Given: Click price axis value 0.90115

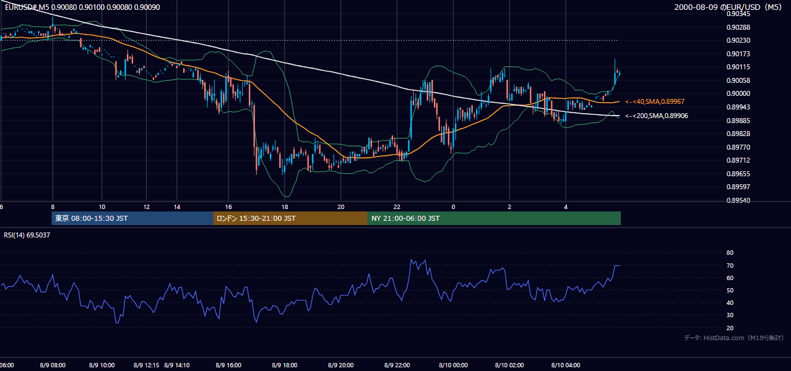Looking at the screenshot, I should (738, 67).
